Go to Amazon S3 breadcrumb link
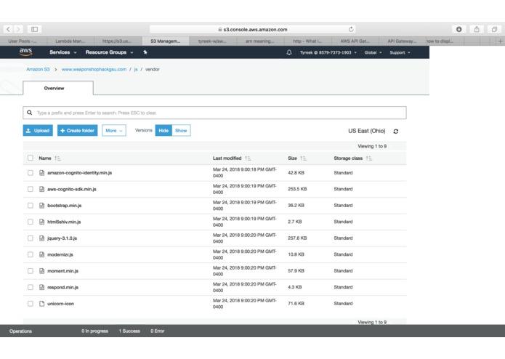Viewport: 505px width, 359px height. pos(38,69)
